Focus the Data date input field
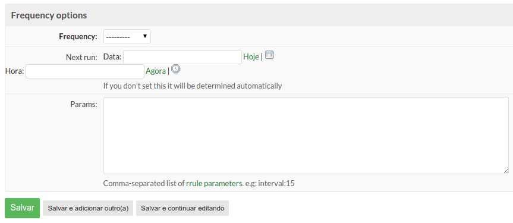Screen dimensions: 513x223 pyautogui.click(x=182, y=57)
